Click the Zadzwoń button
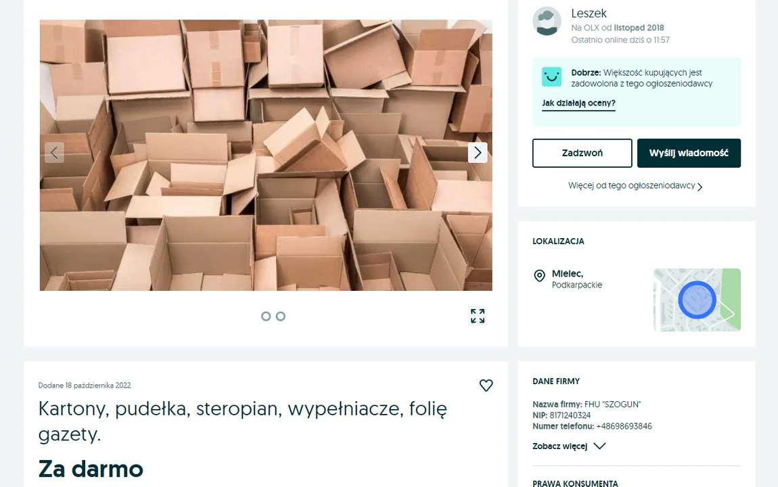Screen dimensions: 778x487 (x=582, y=154)
